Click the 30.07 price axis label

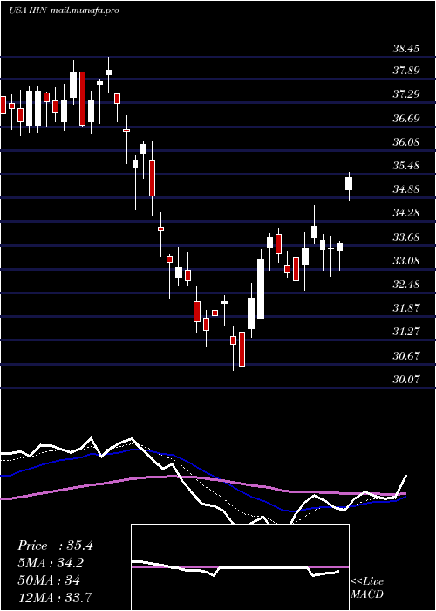[x=406, y=379]
